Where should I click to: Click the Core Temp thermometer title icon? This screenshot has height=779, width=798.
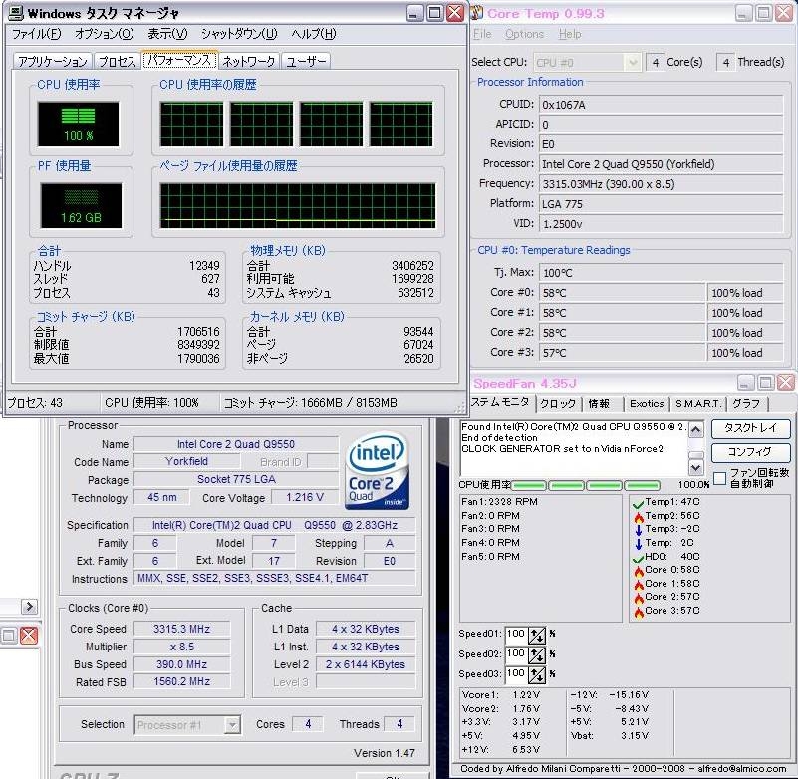click(476, 13)
